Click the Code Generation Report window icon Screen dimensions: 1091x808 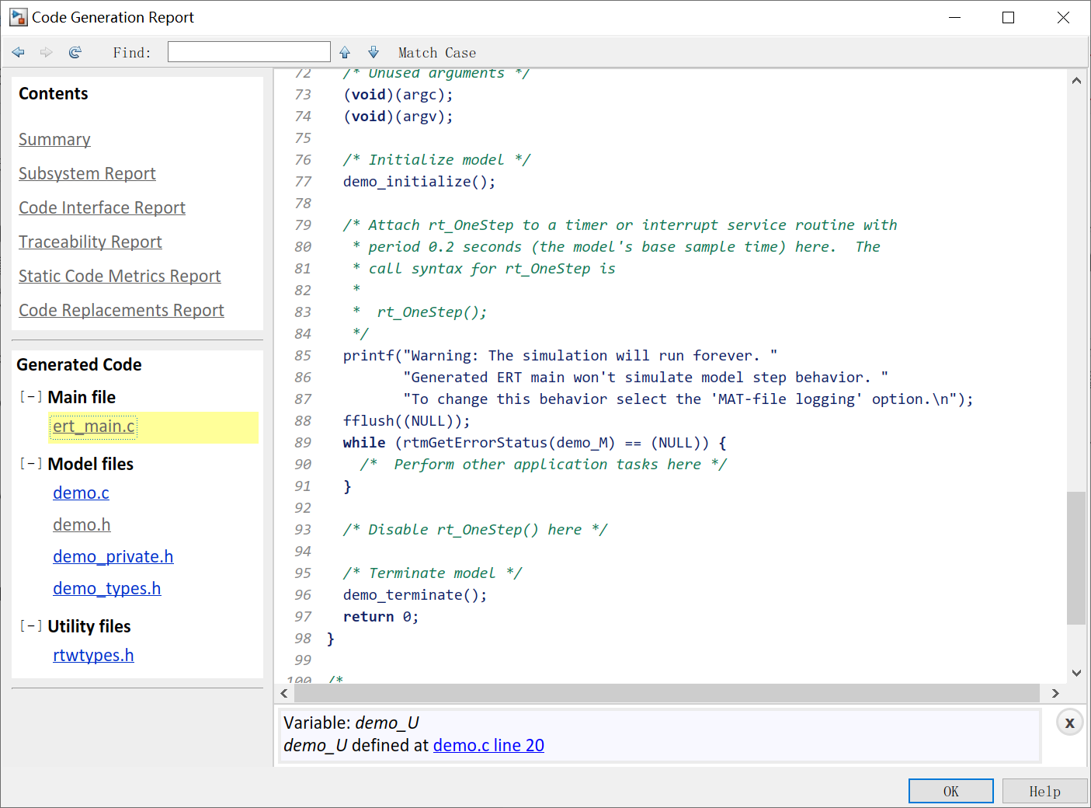click(x=19, y=17)
